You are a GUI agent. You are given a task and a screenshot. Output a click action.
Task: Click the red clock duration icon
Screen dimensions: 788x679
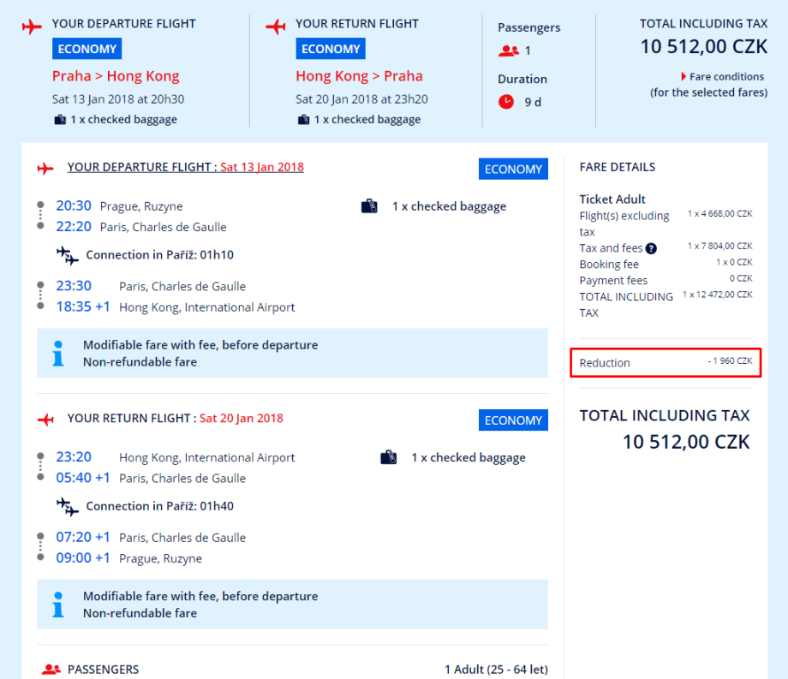pyautogui.click(x=506, y=102)
